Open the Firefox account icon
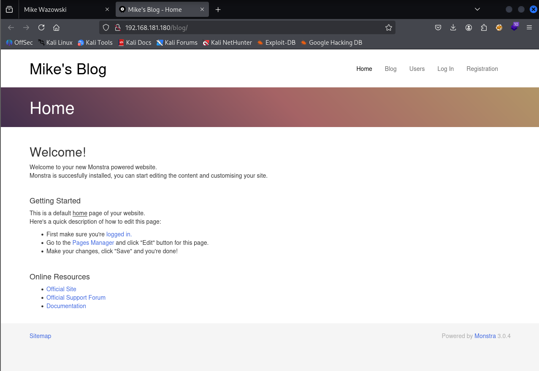The height and width of the screenshot is (371, 539). point(469,27)
